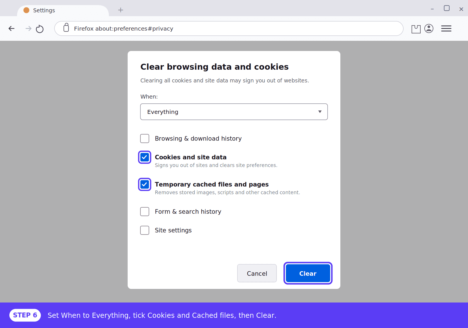Open the Firefox account icon
Image resolution: width=468 pixels, height=328 pixels.
tap(429, 28)
